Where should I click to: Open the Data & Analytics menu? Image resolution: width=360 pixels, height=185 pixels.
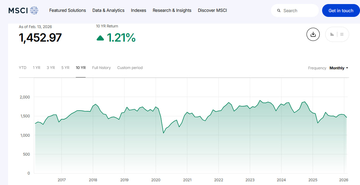(108, 10)
